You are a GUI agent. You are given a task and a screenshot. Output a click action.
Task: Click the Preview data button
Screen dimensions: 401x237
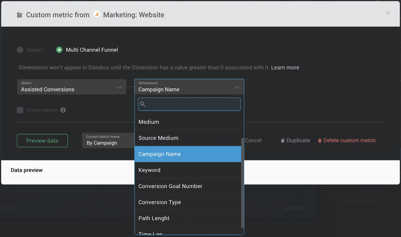(x=42, y=140)
